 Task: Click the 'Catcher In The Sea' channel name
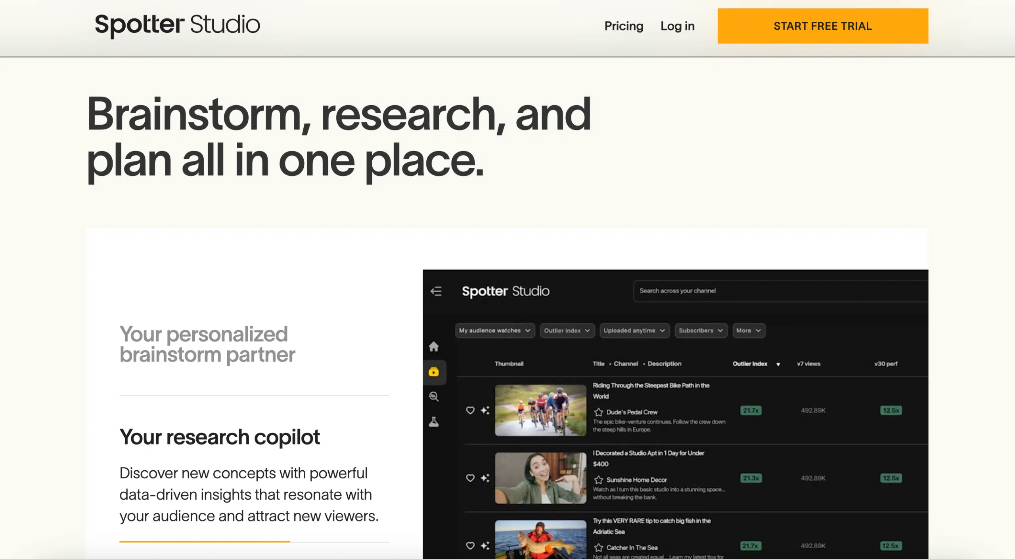coord(632,548)
